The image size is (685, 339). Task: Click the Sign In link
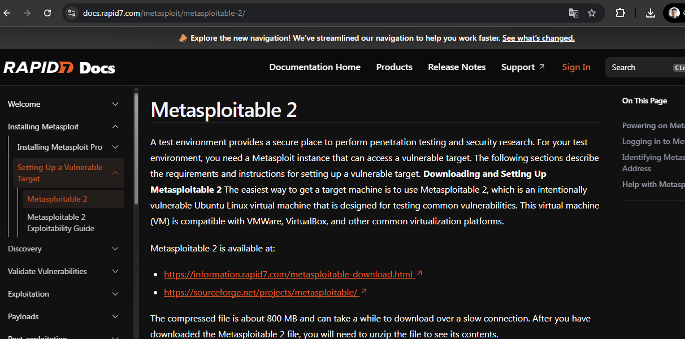pyautogui.click(x=576, y=67)
